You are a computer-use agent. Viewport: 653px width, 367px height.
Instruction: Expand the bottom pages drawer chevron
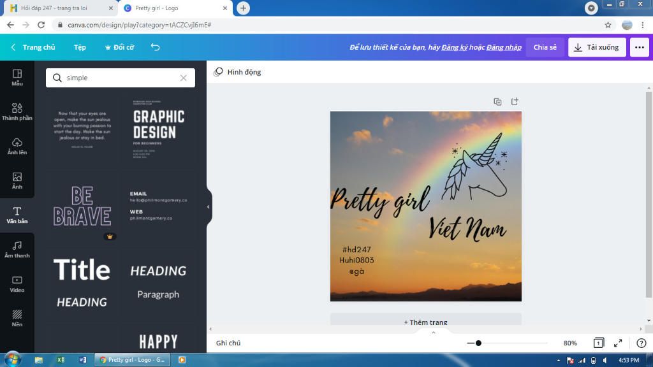[x=434, y=333]
